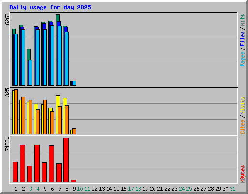The width and height of the screenshot is (248, 194).
Task: Click day 15 on the x-axis
Action: coord(116,189)
